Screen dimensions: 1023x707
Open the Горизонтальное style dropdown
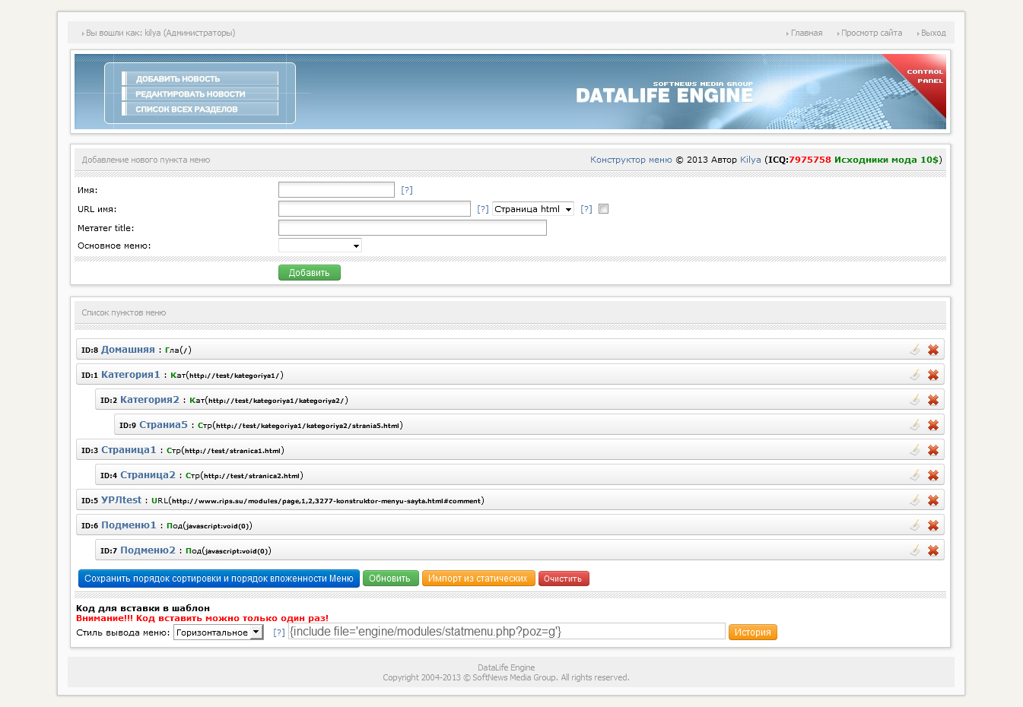click(218, 632)
